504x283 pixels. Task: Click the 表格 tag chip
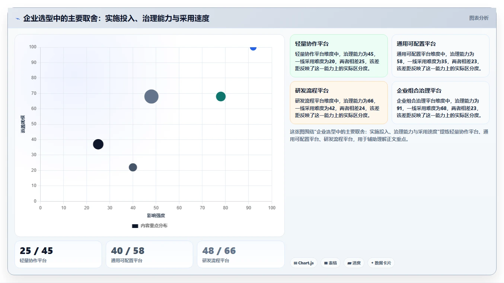click(331, 263)
